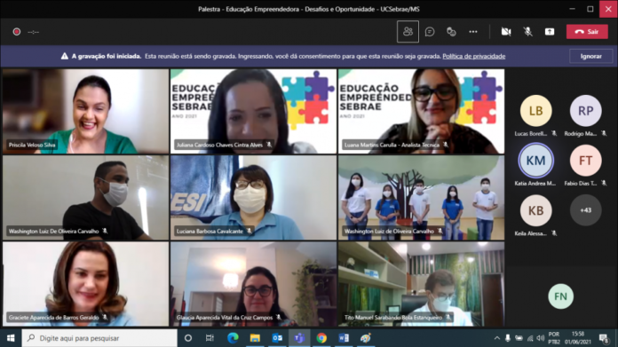Click the Windows search box
The image size is (618, 347).
coord(99,338)
